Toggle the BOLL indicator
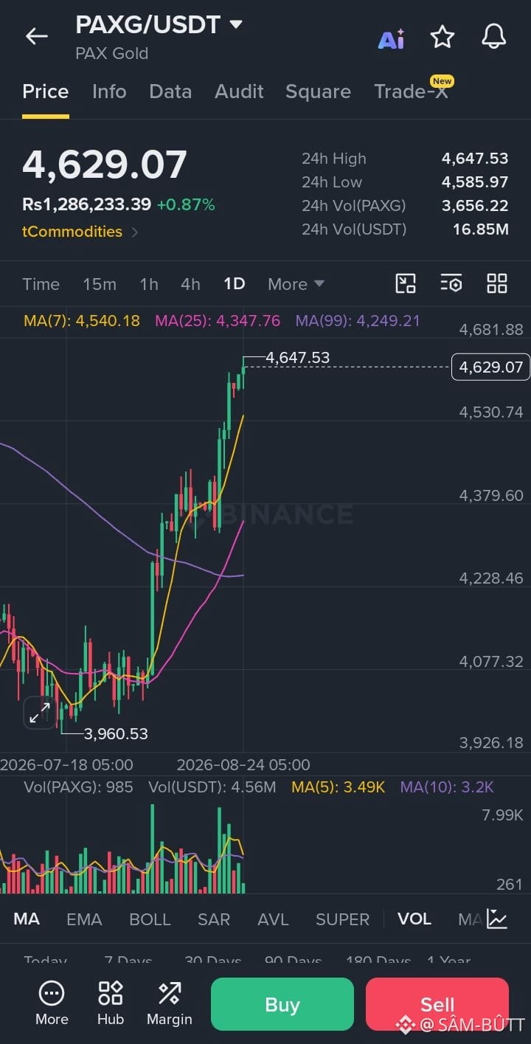531x1044 pixels. coord(150,919)
